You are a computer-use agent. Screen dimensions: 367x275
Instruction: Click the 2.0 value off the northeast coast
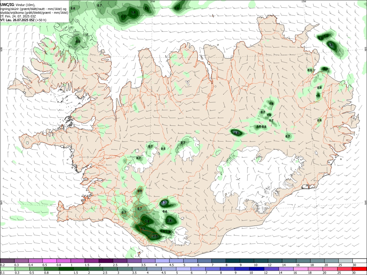point(321,38)
